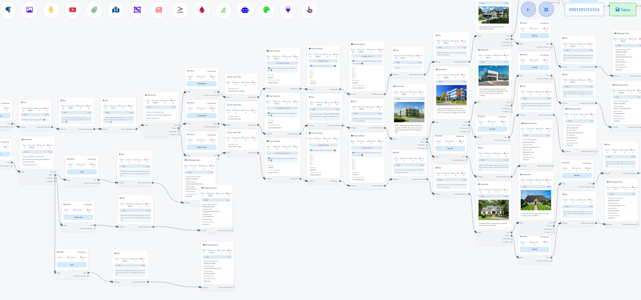This screenshot has width=641, height=300.
Task: Open the blue glass office building photo
Action: (451, 95)
